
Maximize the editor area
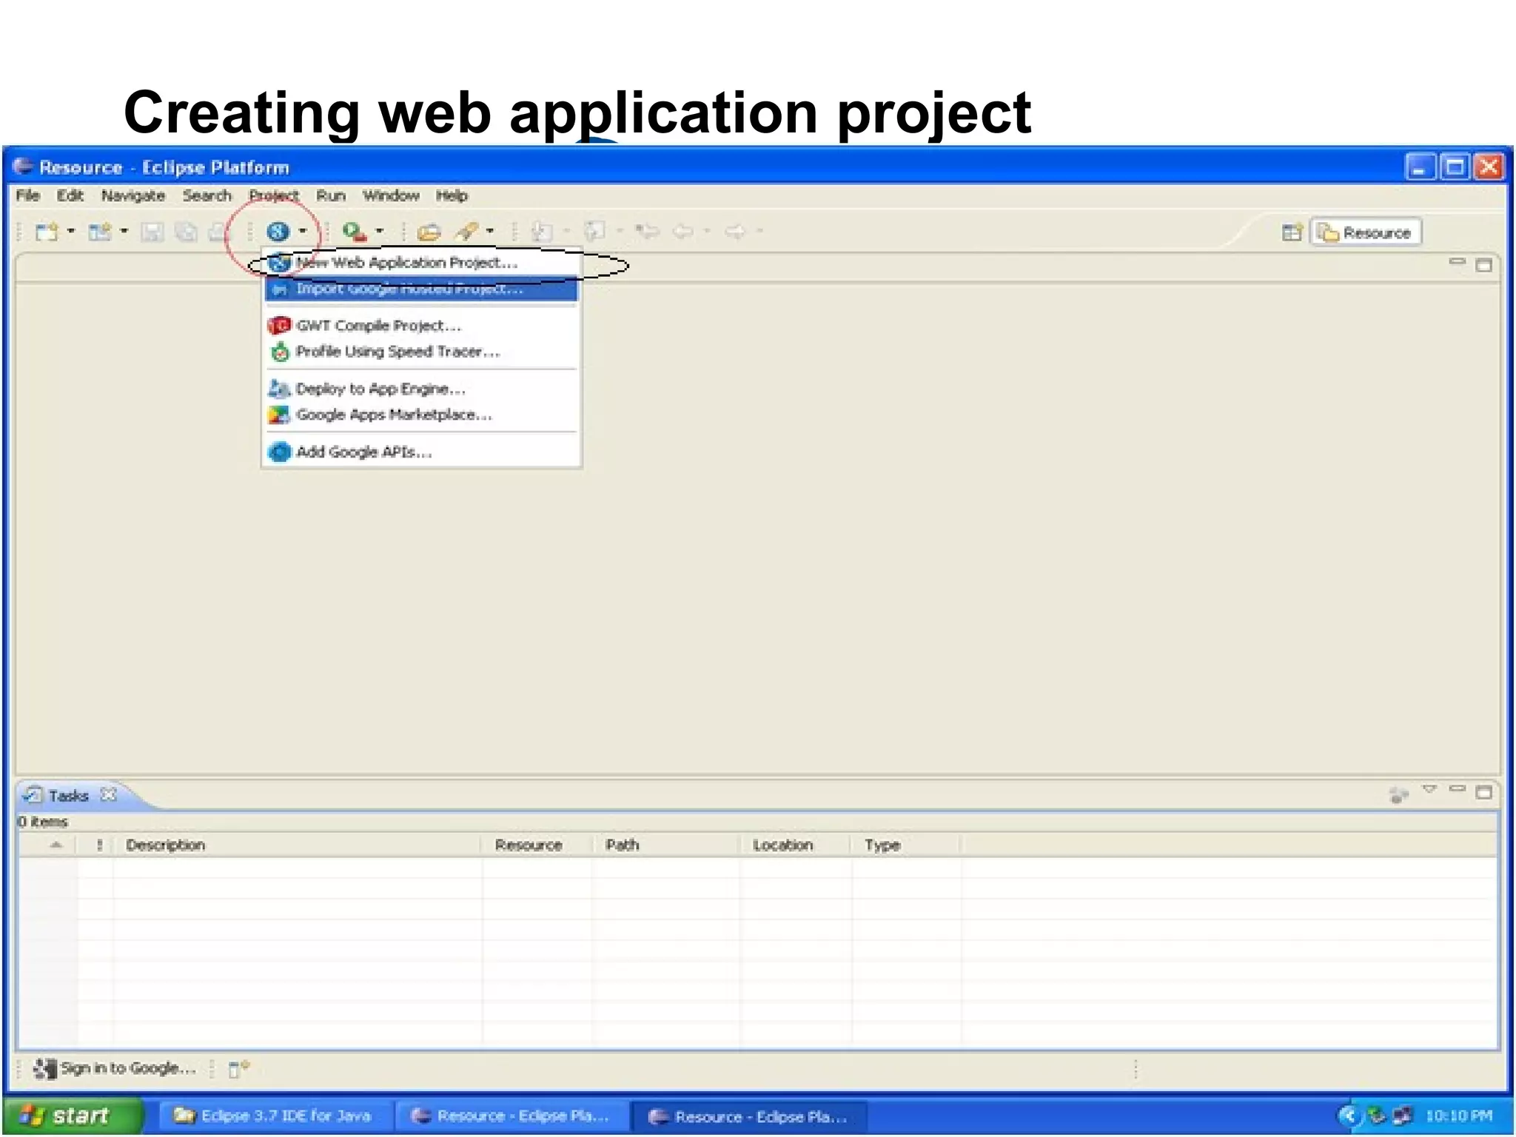(1483, 265)
